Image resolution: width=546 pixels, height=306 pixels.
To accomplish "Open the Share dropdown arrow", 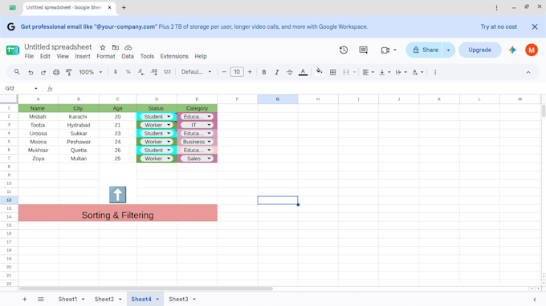I will coord(449,50).
